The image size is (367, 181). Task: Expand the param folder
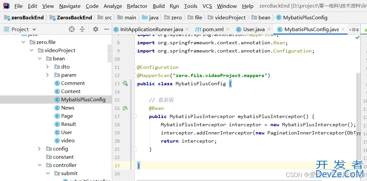pos(48,75)
